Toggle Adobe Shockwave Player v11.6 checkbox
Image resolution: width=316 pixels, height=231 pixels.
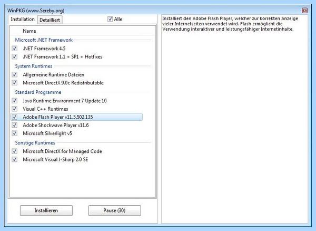click(x=15, y=125)
